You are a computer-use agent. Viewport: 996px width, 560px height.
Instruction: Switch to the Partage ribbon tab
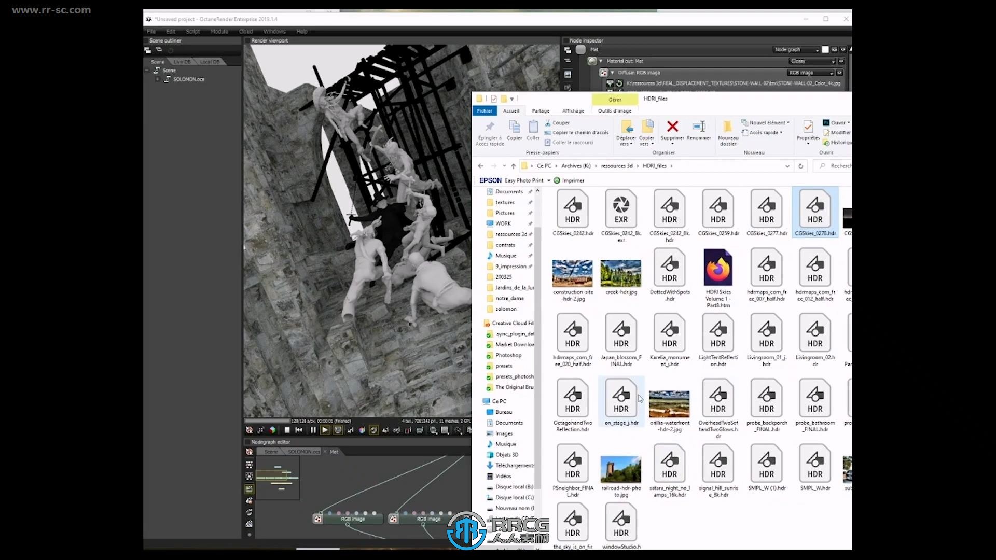click(541, 111)
